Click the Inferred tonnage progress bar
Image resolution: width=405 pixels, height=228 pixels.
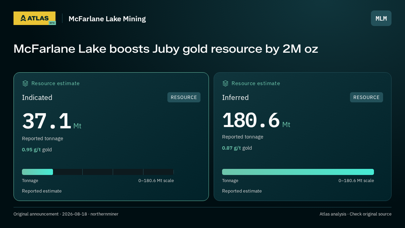[x=298, y=172]
